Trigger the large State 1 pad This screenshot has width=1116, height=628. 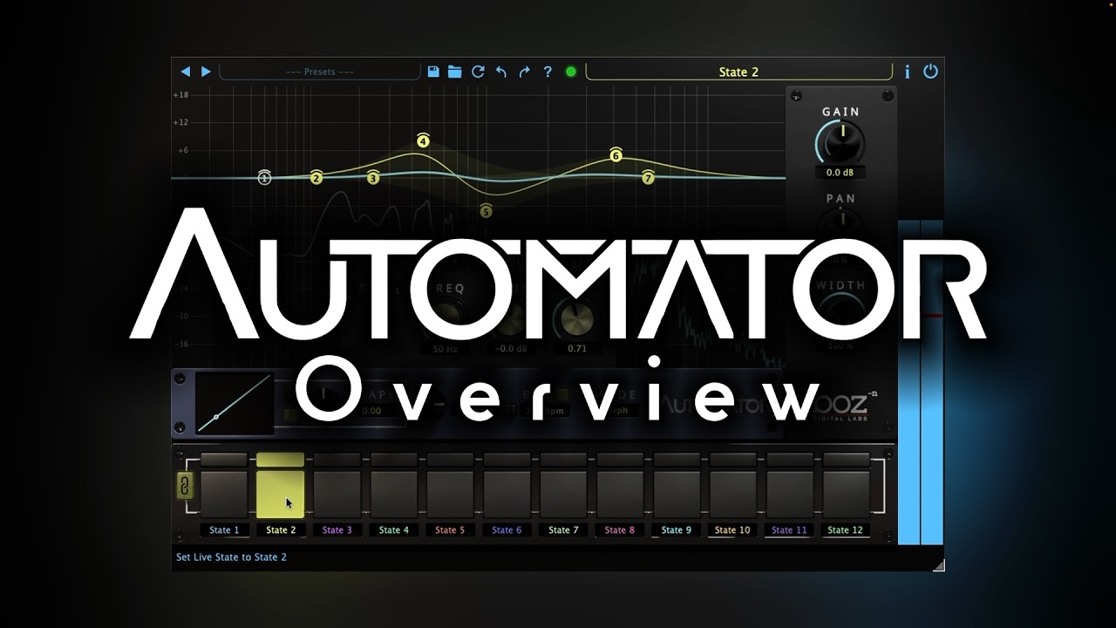(224, 495)
